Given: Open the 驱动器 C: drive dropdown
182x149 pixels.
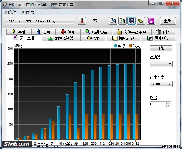Looking at the screenshot, I should 161,64.
